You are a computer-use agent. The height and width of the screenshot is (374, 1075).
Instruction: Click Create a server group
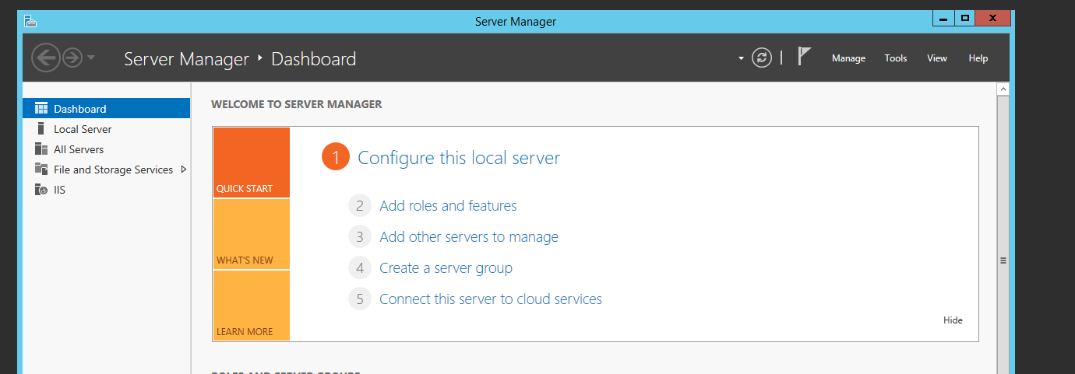[x=446, y=268]
